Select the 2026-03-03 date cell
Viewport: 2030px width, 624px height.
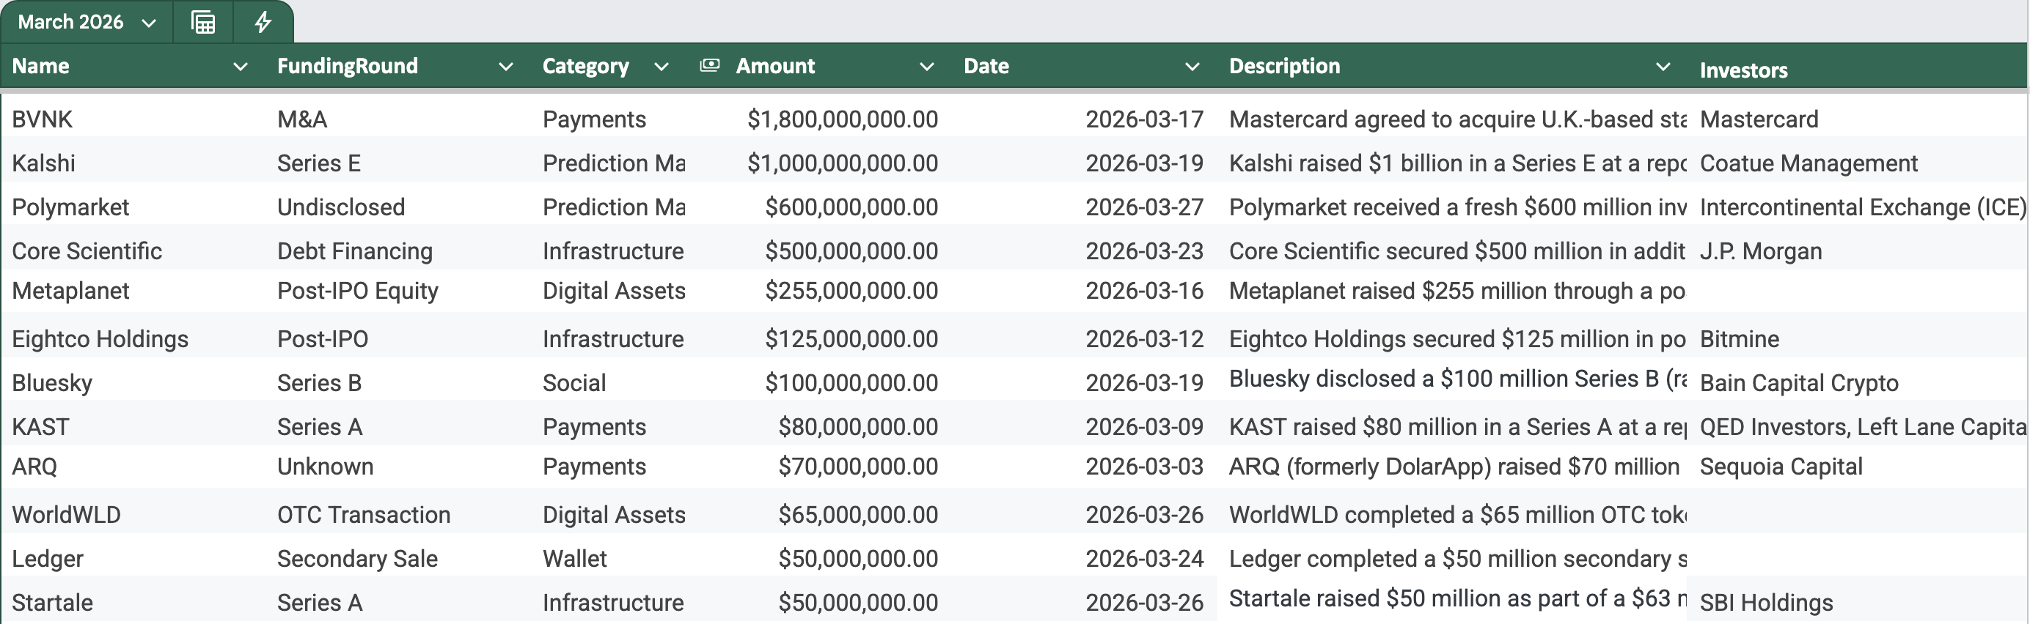click(1144, 467)
